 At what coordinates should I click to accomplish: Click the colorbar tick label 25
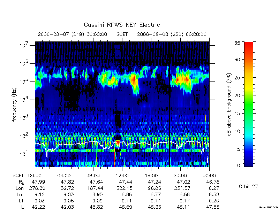(x=237, y=77)
